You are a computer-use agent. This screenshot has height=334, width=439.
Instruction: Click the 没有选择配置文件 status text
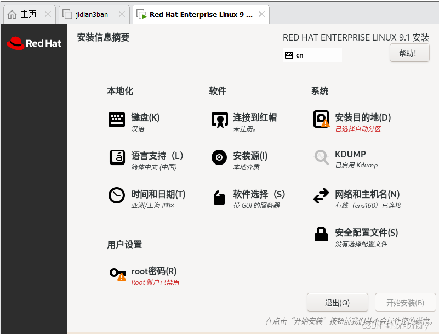coord(361,244)
